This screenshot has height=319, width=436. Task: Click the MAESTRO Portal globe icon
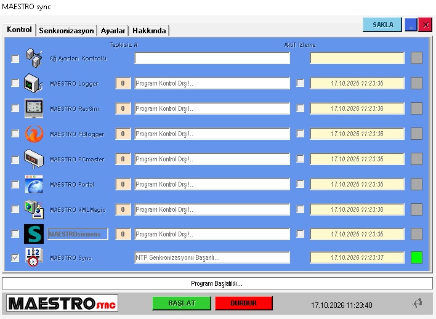pos(34,184)
